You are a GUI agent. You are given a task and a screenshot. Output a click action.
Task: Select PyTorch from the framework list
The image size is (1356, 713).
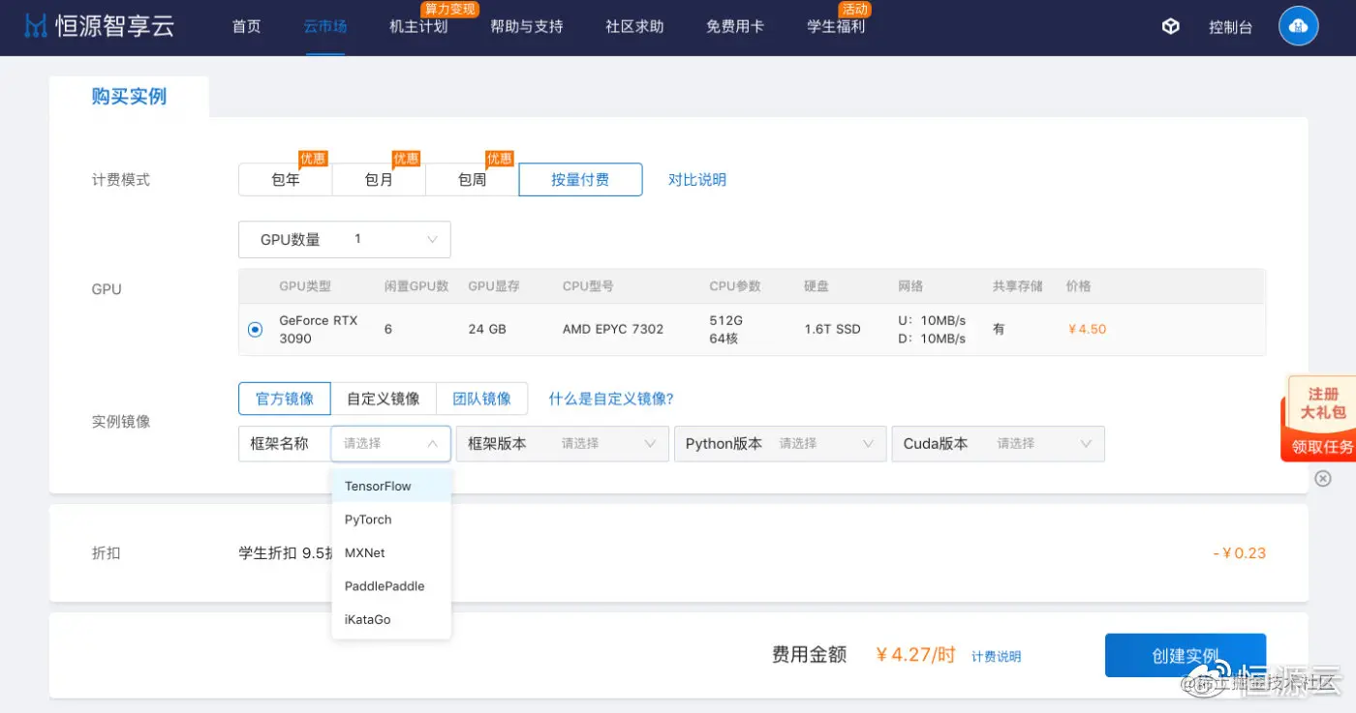click(x=390, y=520)
